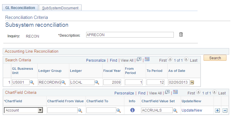Image resolution: width=237 pixels, height=120 pixels.
Task: Delete inquiry using trash can icon
Action: (x=181, y=35)
